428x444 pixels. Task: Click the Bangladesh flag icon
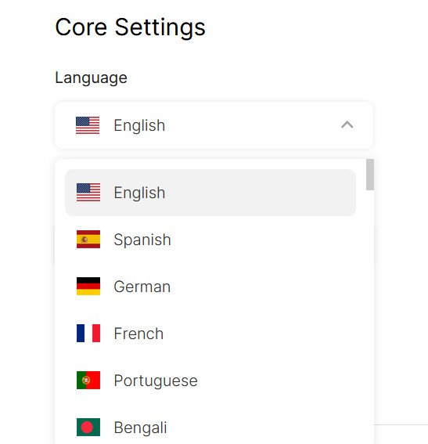[x=88, y=428]
